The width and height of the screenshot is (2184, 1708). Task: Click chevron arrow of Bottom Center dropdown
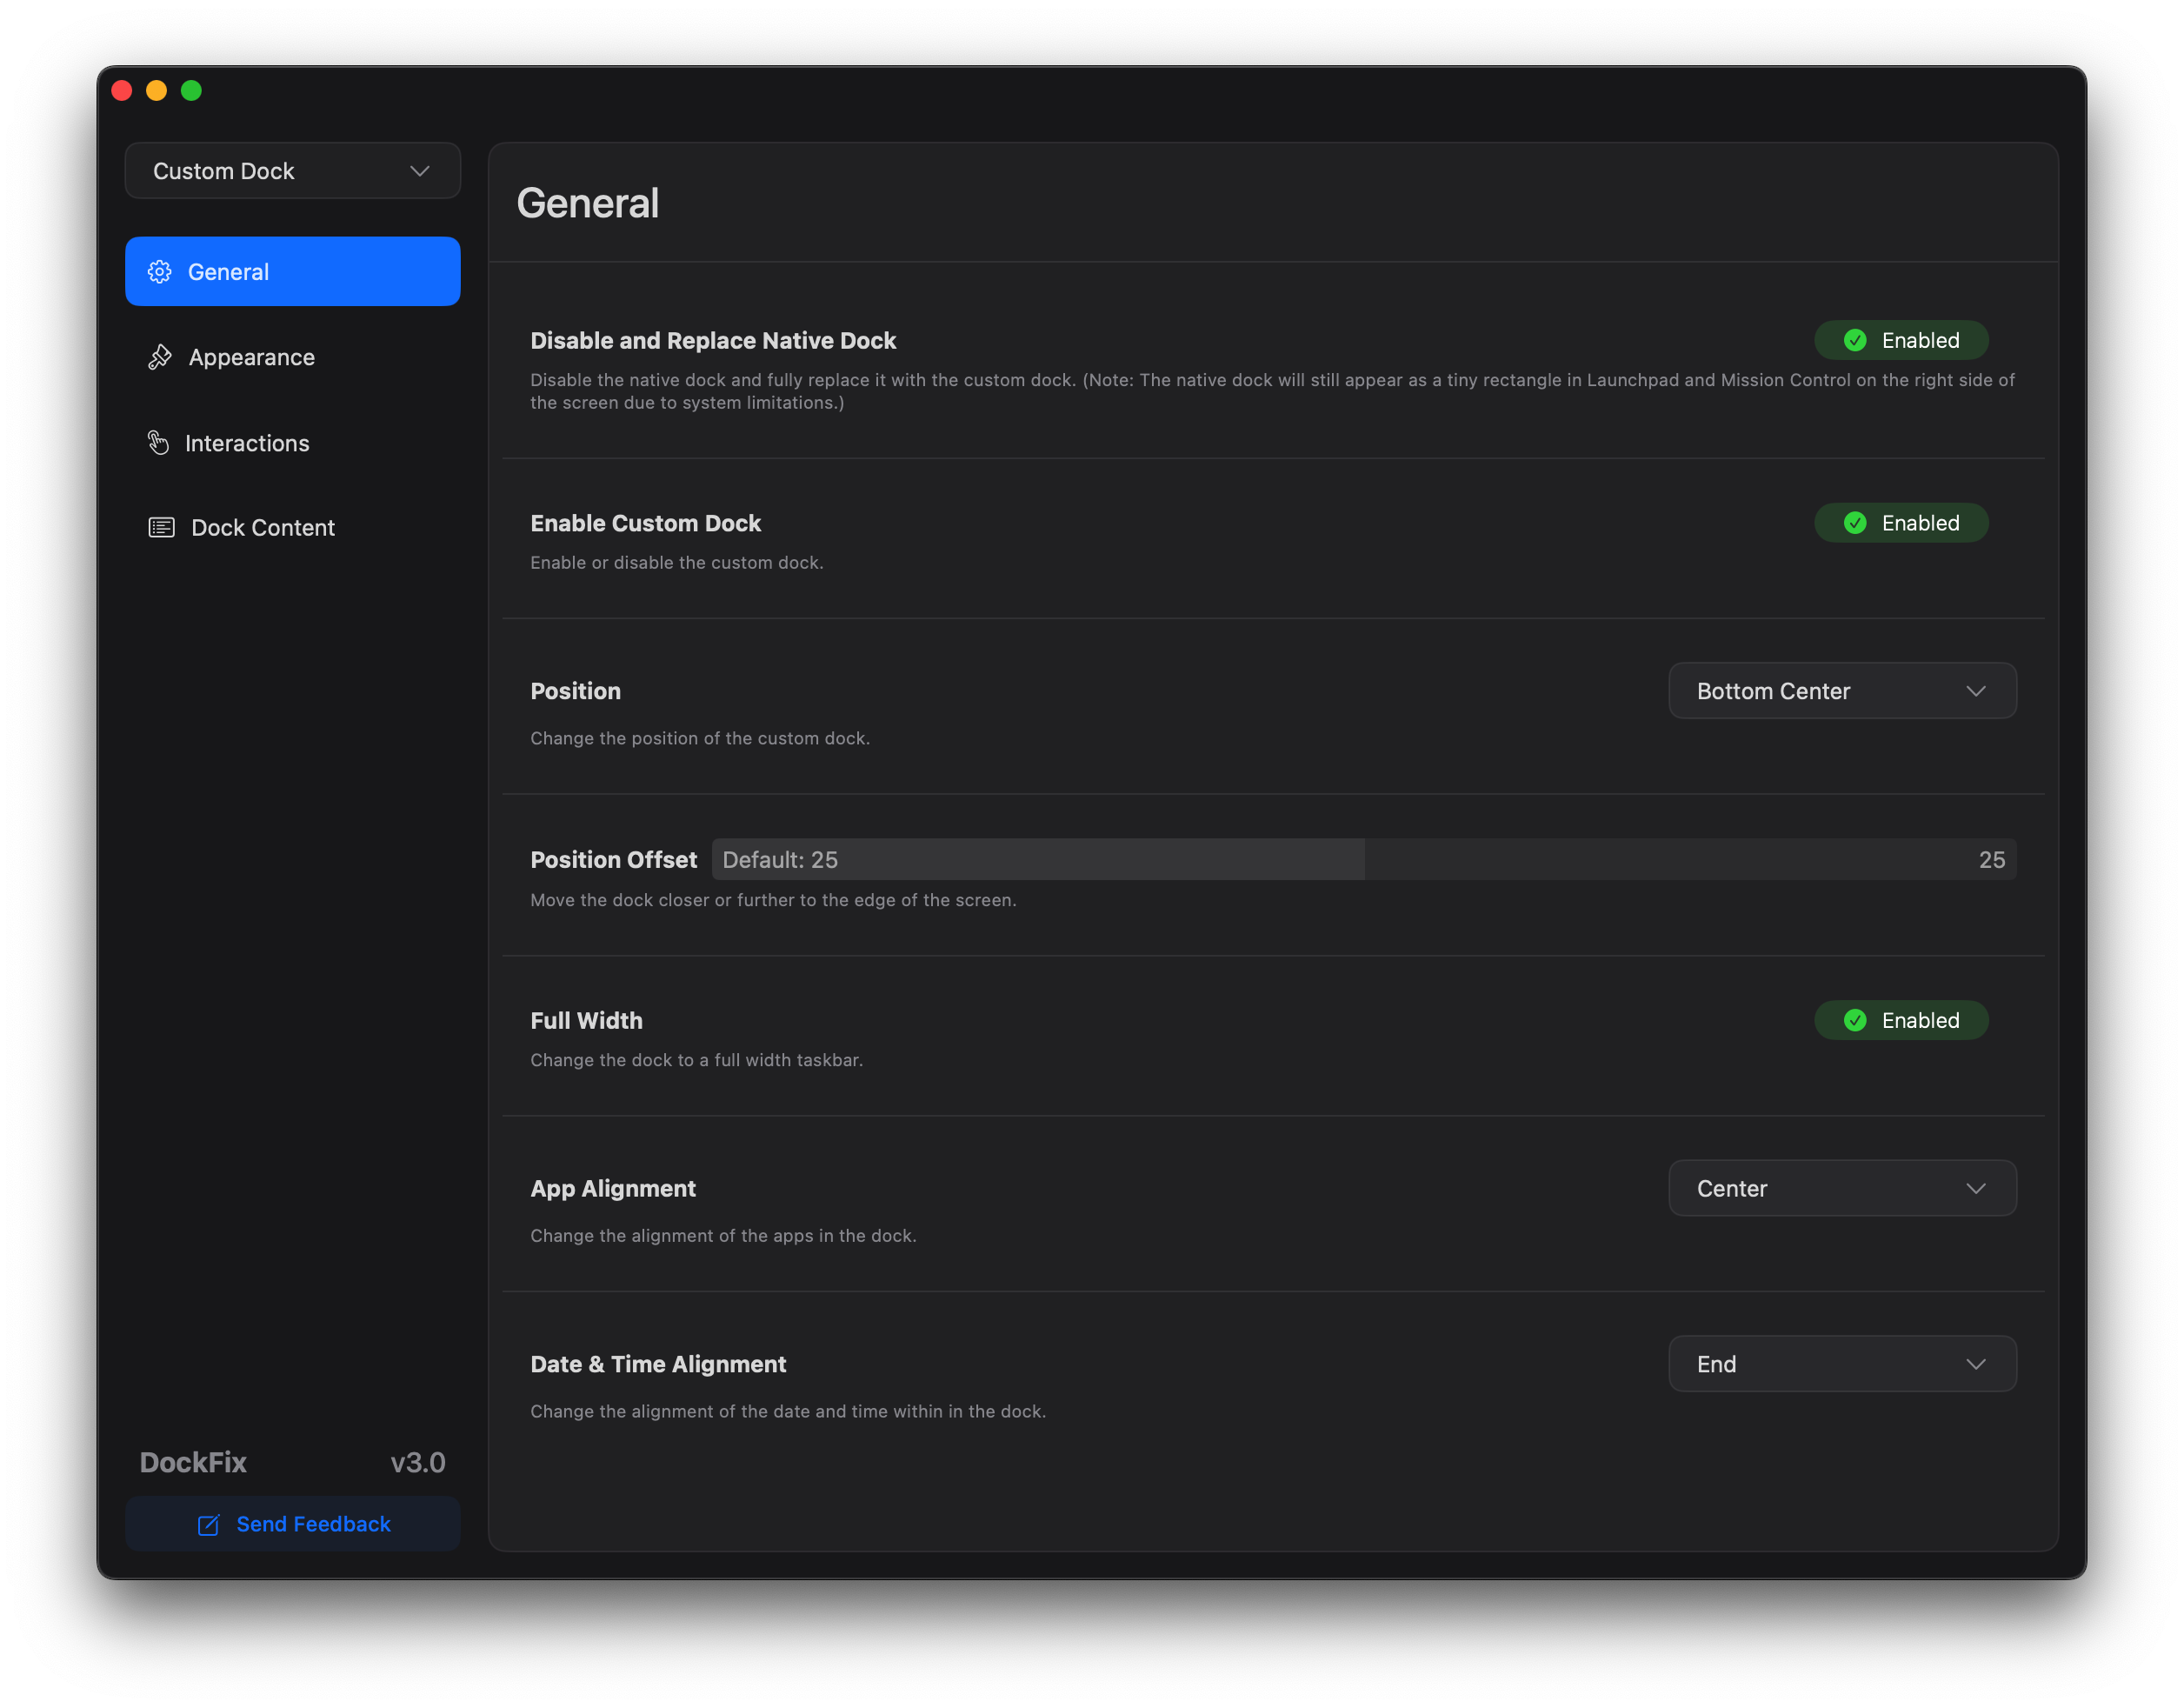click(1975, 691)
